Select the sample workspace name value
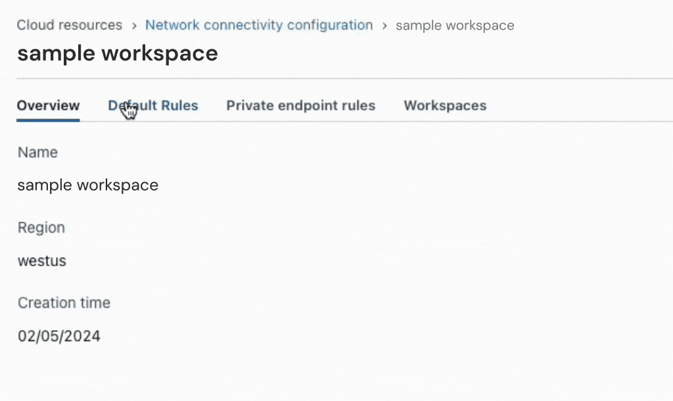Screen dimensions: 673x401 coord(87,185)
